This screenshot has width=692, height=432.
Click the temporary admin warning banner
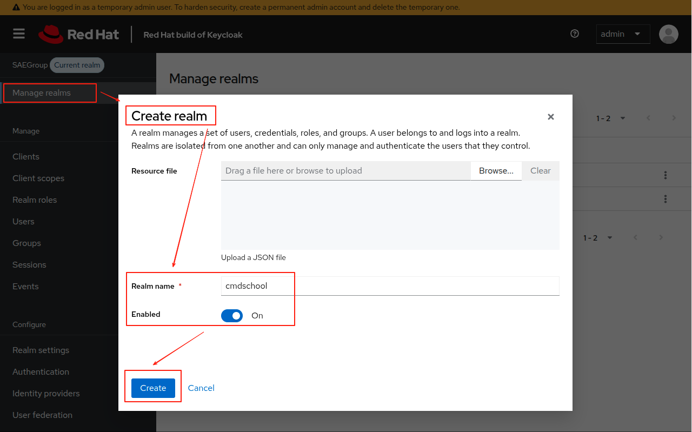pos(346,8)
